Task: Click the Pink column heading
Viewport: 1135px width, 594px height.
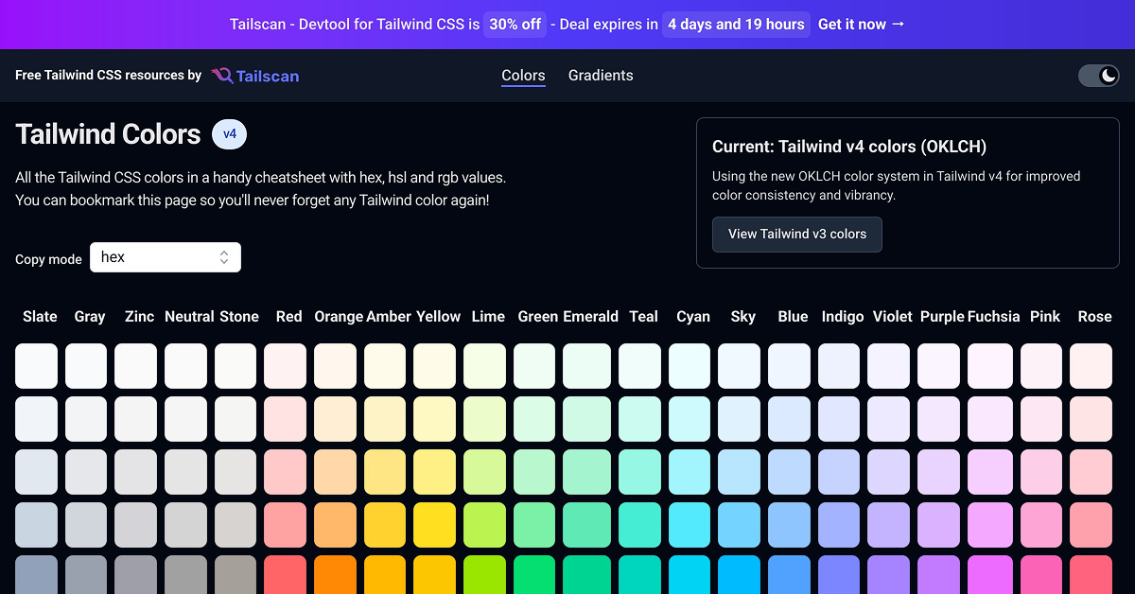Action: [1045, 316]
